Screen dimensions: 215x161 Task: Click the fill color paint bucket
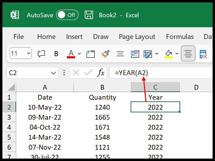point(168,54)
